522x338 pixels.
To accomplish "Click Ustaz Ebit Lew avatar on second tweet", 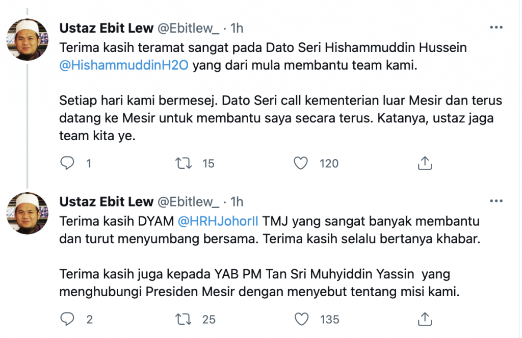I will tap(27, 213).
